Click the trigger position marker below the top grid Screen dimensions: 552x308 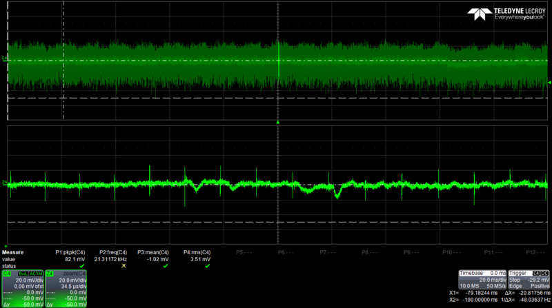278,122
